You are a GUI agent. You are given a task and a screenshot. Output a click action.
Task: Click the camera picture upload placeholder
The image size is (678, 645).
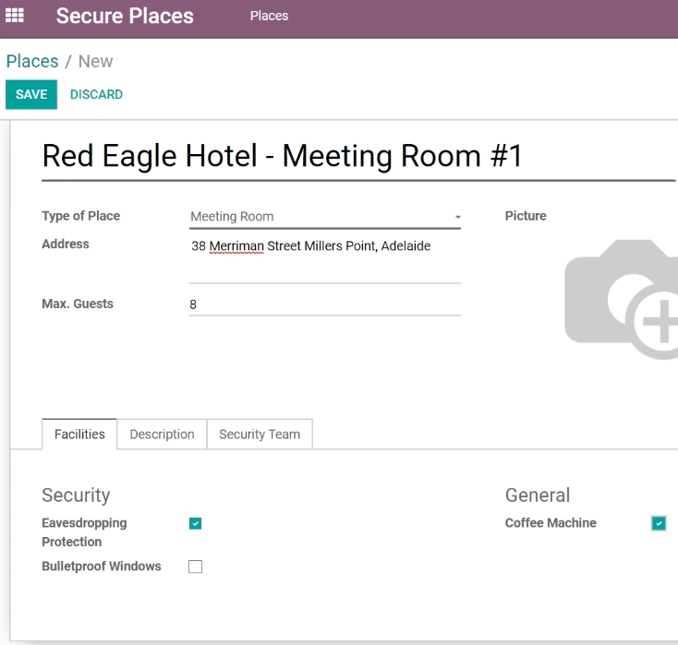coord(622,299)
